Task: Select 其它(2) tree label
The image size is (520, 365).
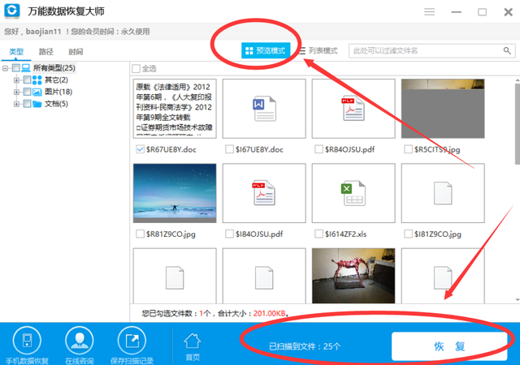Action: click(x=56, y=79)
